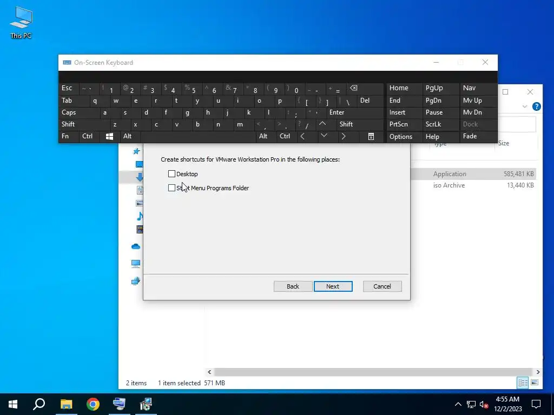
Task: Open keyboard Options
Action: 404,137
